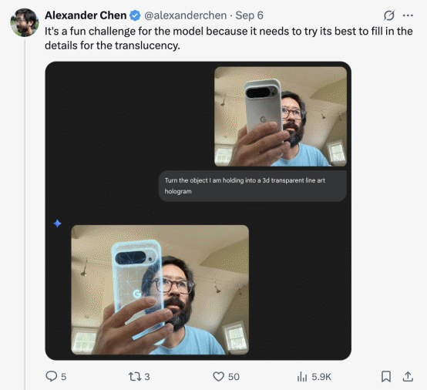Open the attached chat screenshot image
The image size is (427, 390).
tap(198, 210)
